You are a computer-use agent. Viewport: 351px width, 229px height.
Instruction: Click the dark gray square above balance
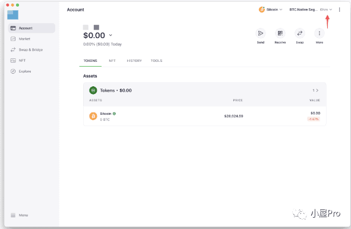tap(96, 27)
